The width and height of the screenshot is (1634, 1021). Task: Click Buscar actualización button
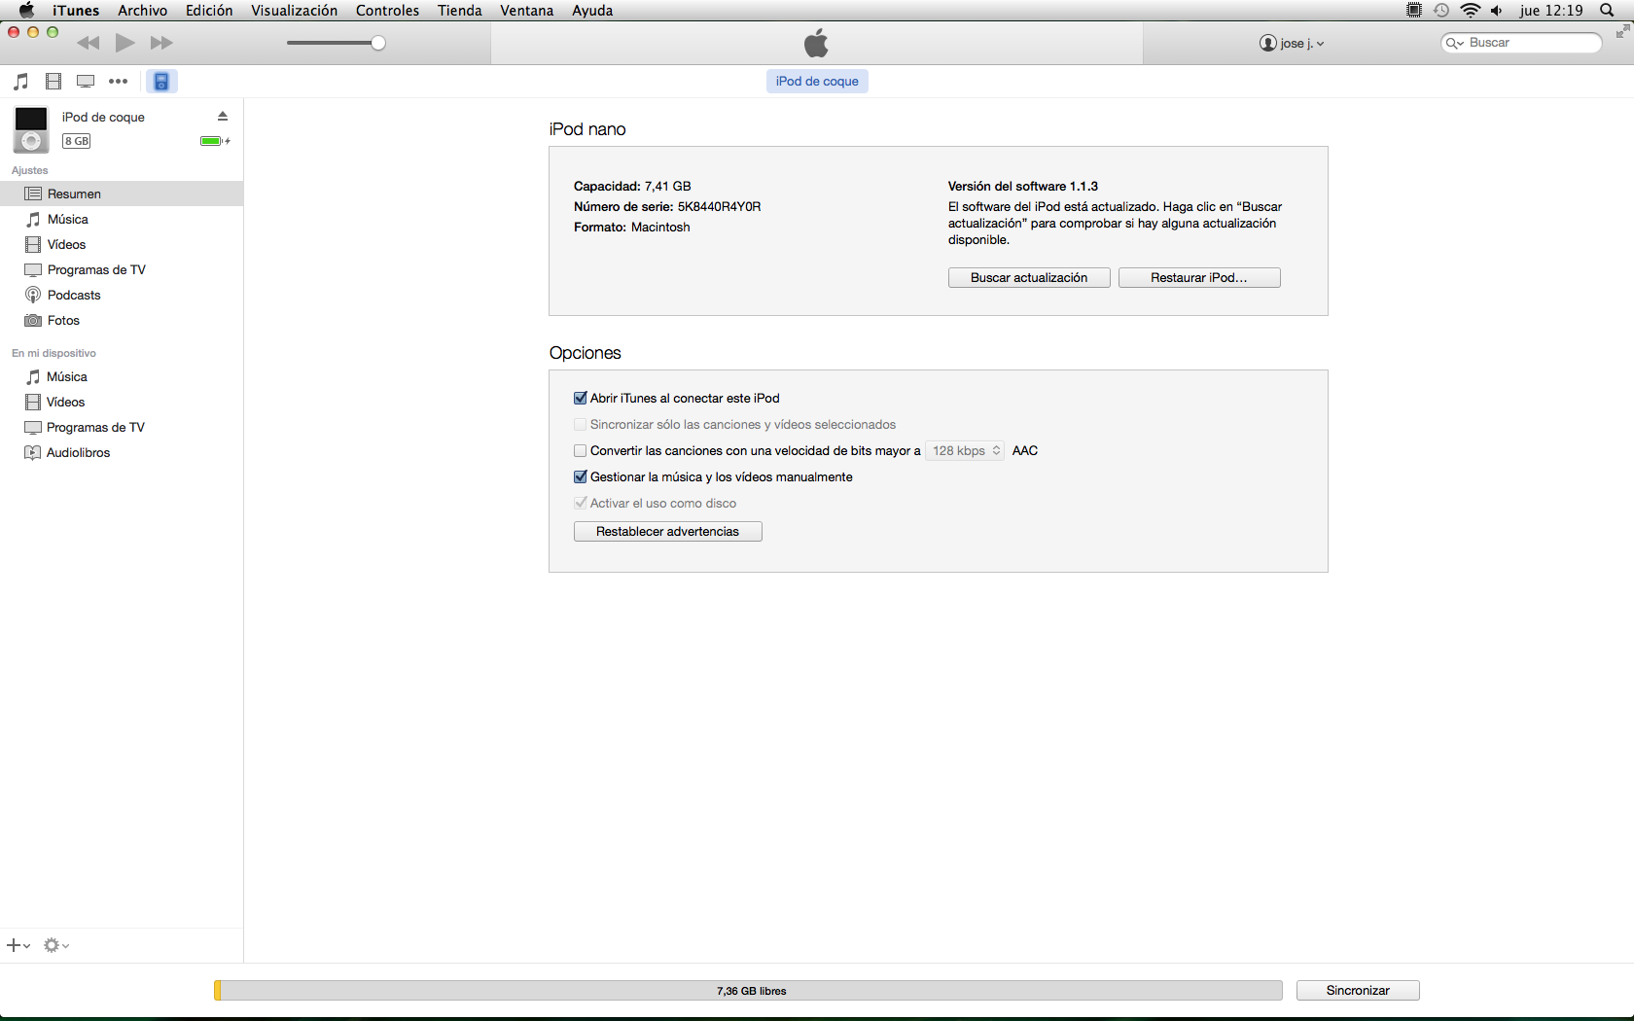pos(1029,278)
